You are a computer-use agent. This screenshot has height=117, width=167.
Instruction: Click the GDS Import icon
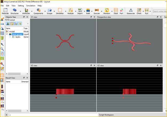[80, 11]
